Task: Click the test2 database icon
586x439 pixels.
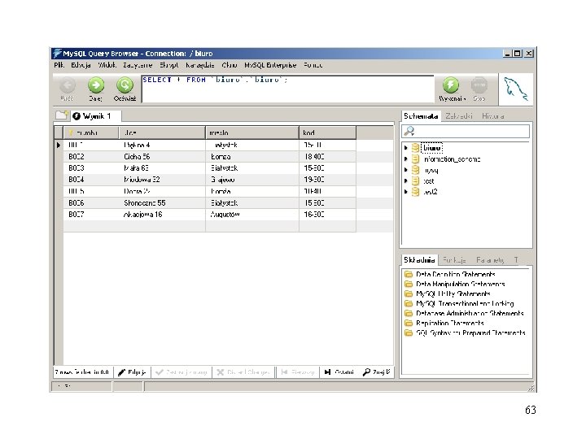Action: (415, 192)
